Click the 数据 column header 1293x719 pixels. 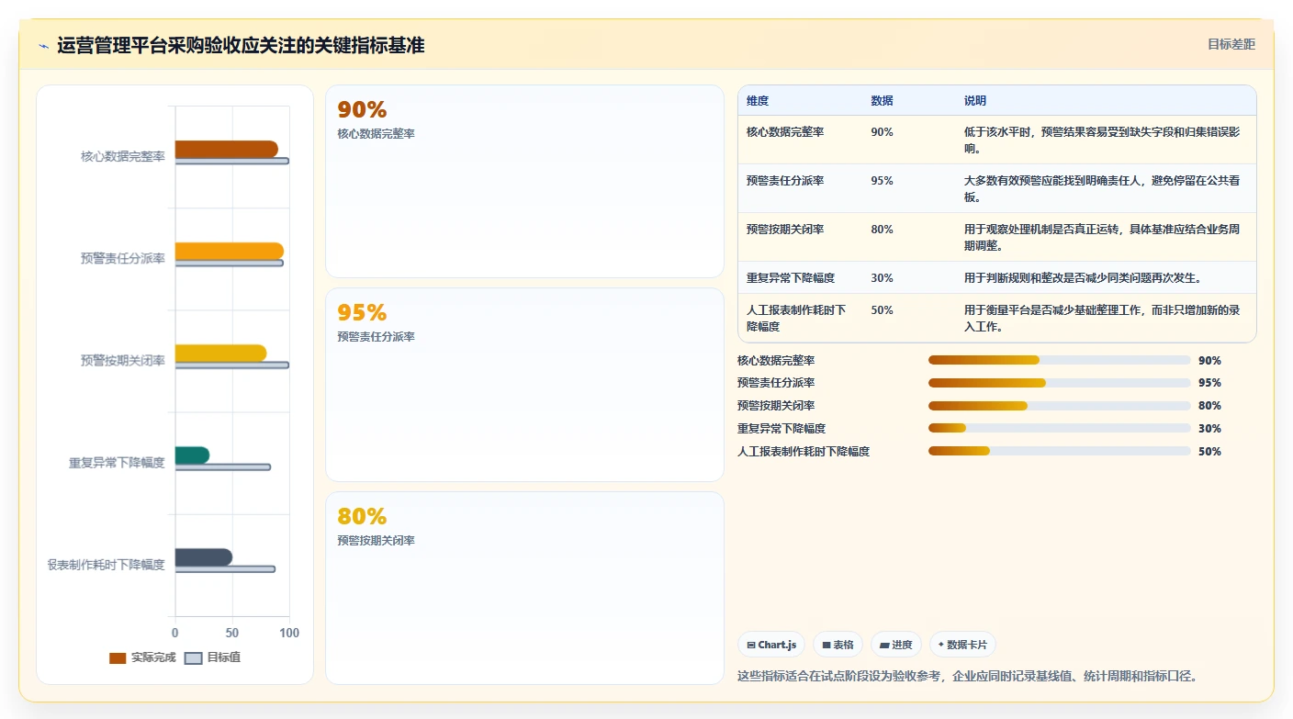coord(882,100)
